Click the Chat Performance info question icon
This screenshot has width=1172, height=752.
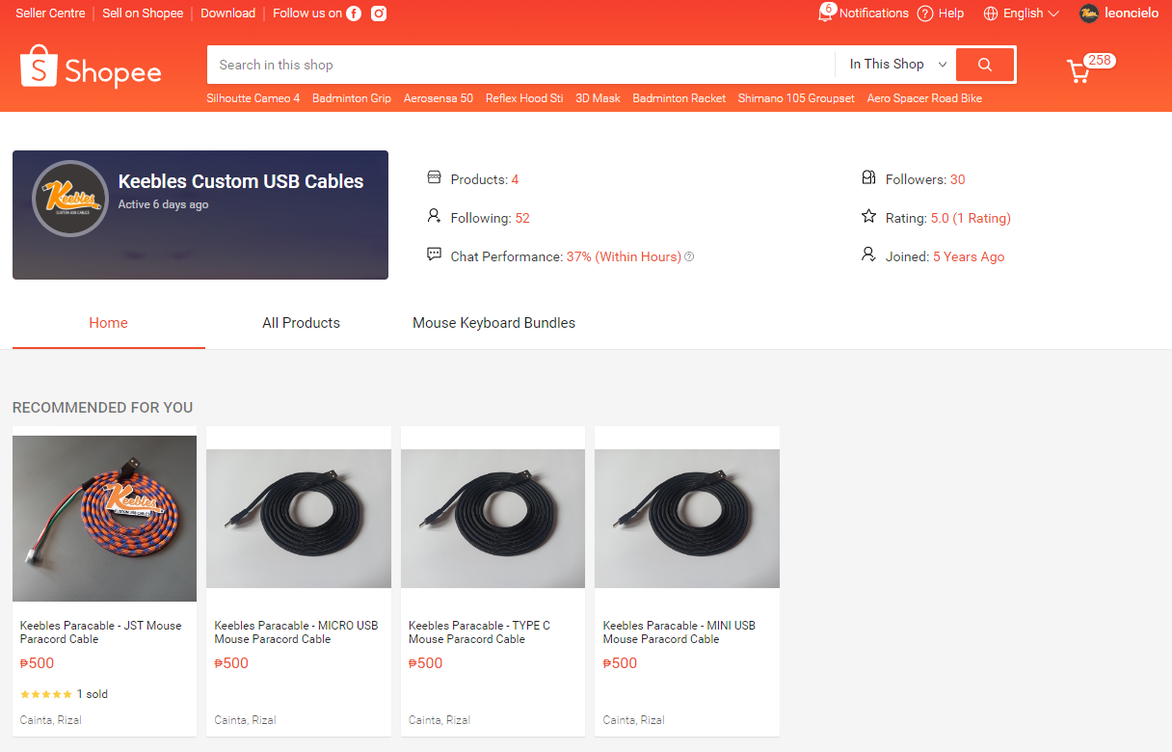[x=689, y=256]
